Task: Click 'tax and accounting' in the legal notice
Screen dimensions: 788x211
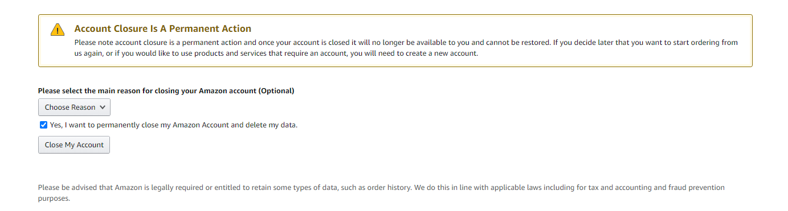Action: (x=622, y=187)
